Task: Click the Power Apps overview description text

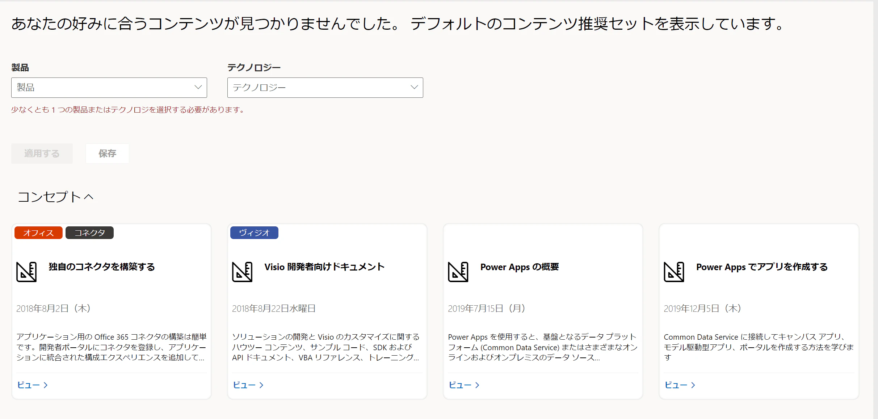Action: [x=543, y=347]
